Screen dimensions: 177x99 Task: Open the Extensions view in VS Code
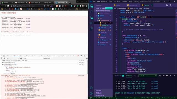[91, 29]
